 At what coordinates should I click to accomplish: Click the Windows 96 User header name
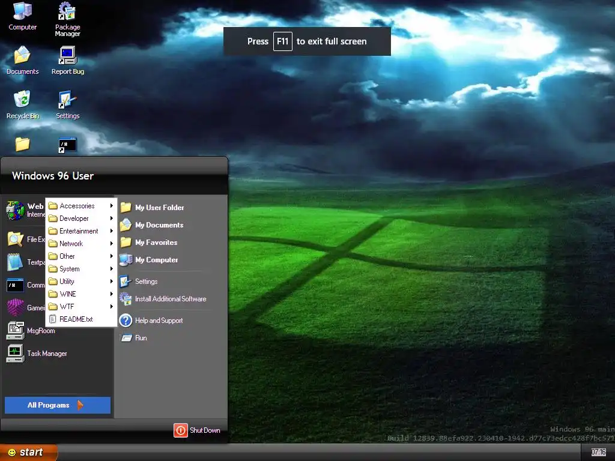coord(53,176)
